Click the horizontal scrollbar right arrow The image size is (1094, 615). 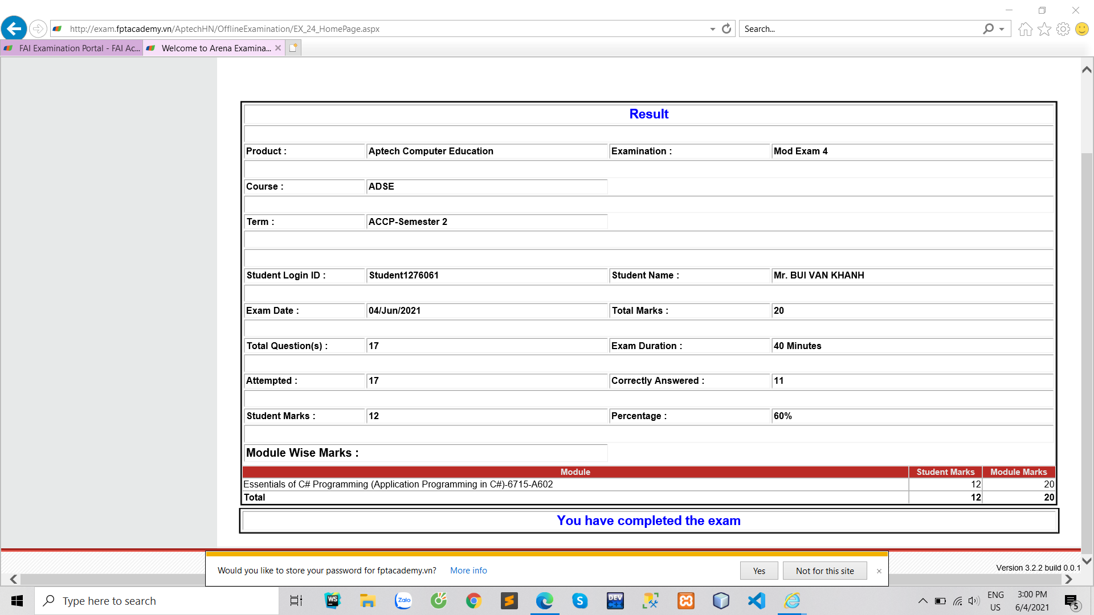tap(1068, 579)
